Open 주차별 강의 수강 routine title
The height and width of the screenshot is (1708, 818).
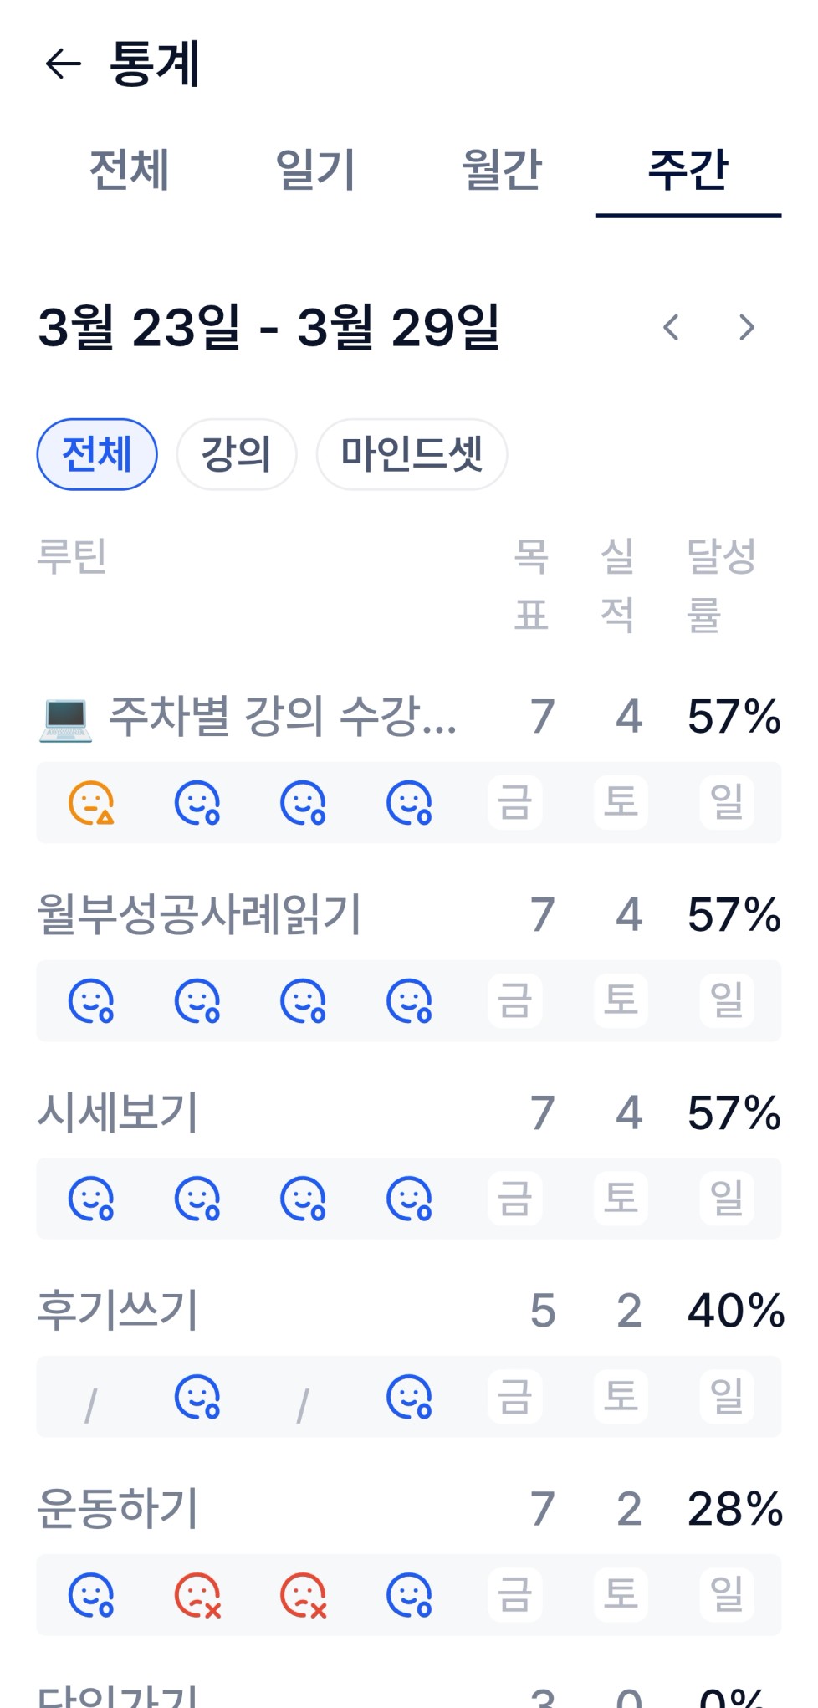click(283, 717)
